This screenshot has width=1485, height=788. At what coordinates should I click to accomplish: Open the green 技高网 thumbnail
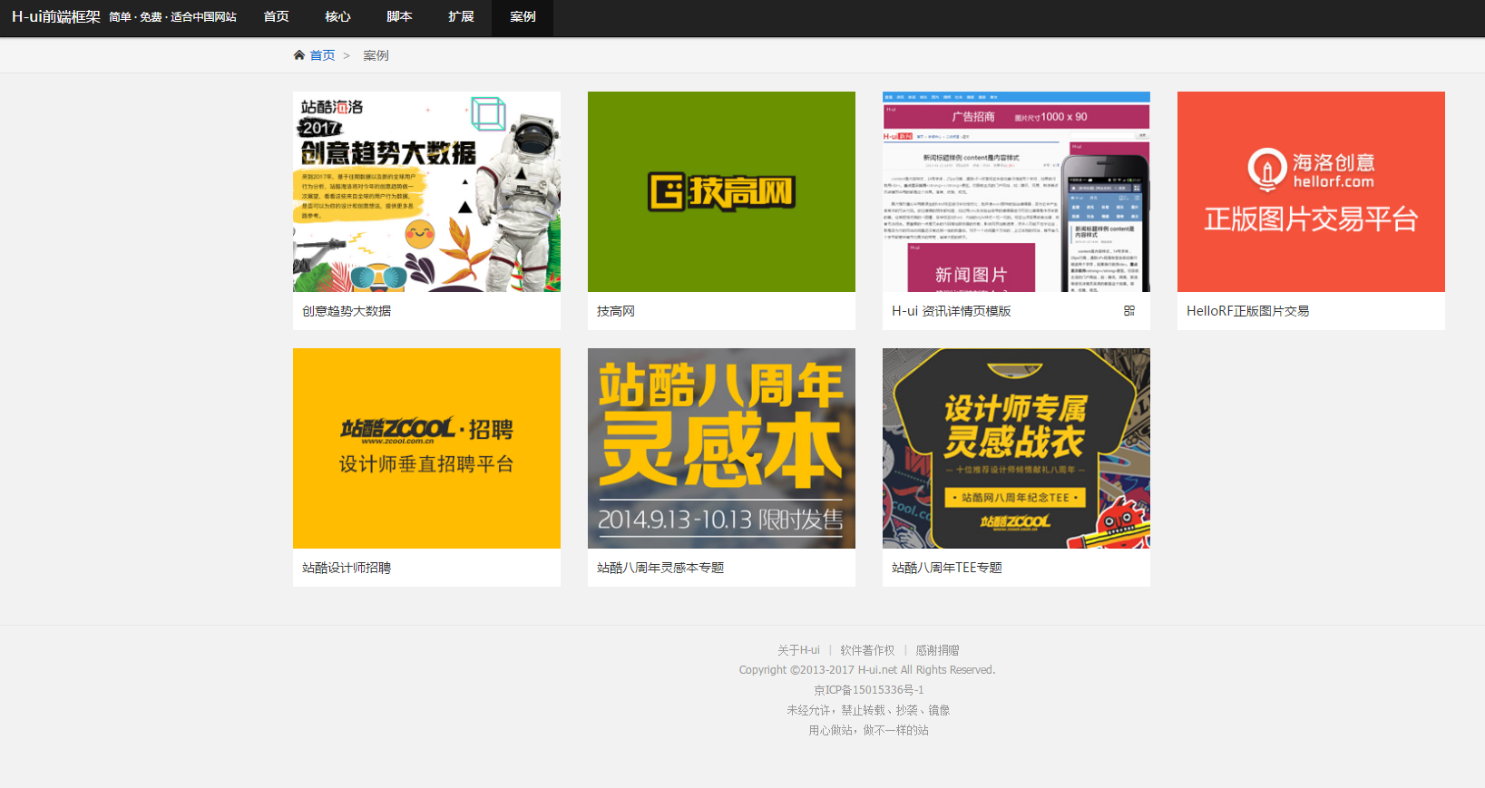coord(721,191)
